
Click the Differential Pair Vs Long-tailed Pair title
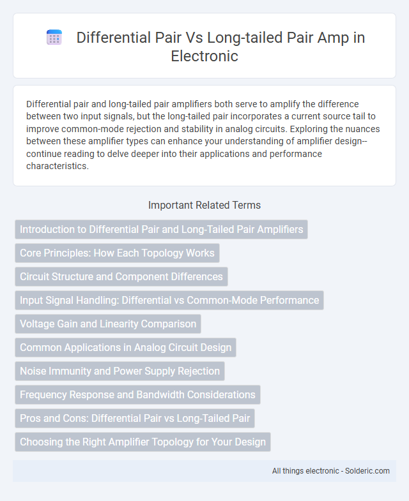[x=220, y=47]
